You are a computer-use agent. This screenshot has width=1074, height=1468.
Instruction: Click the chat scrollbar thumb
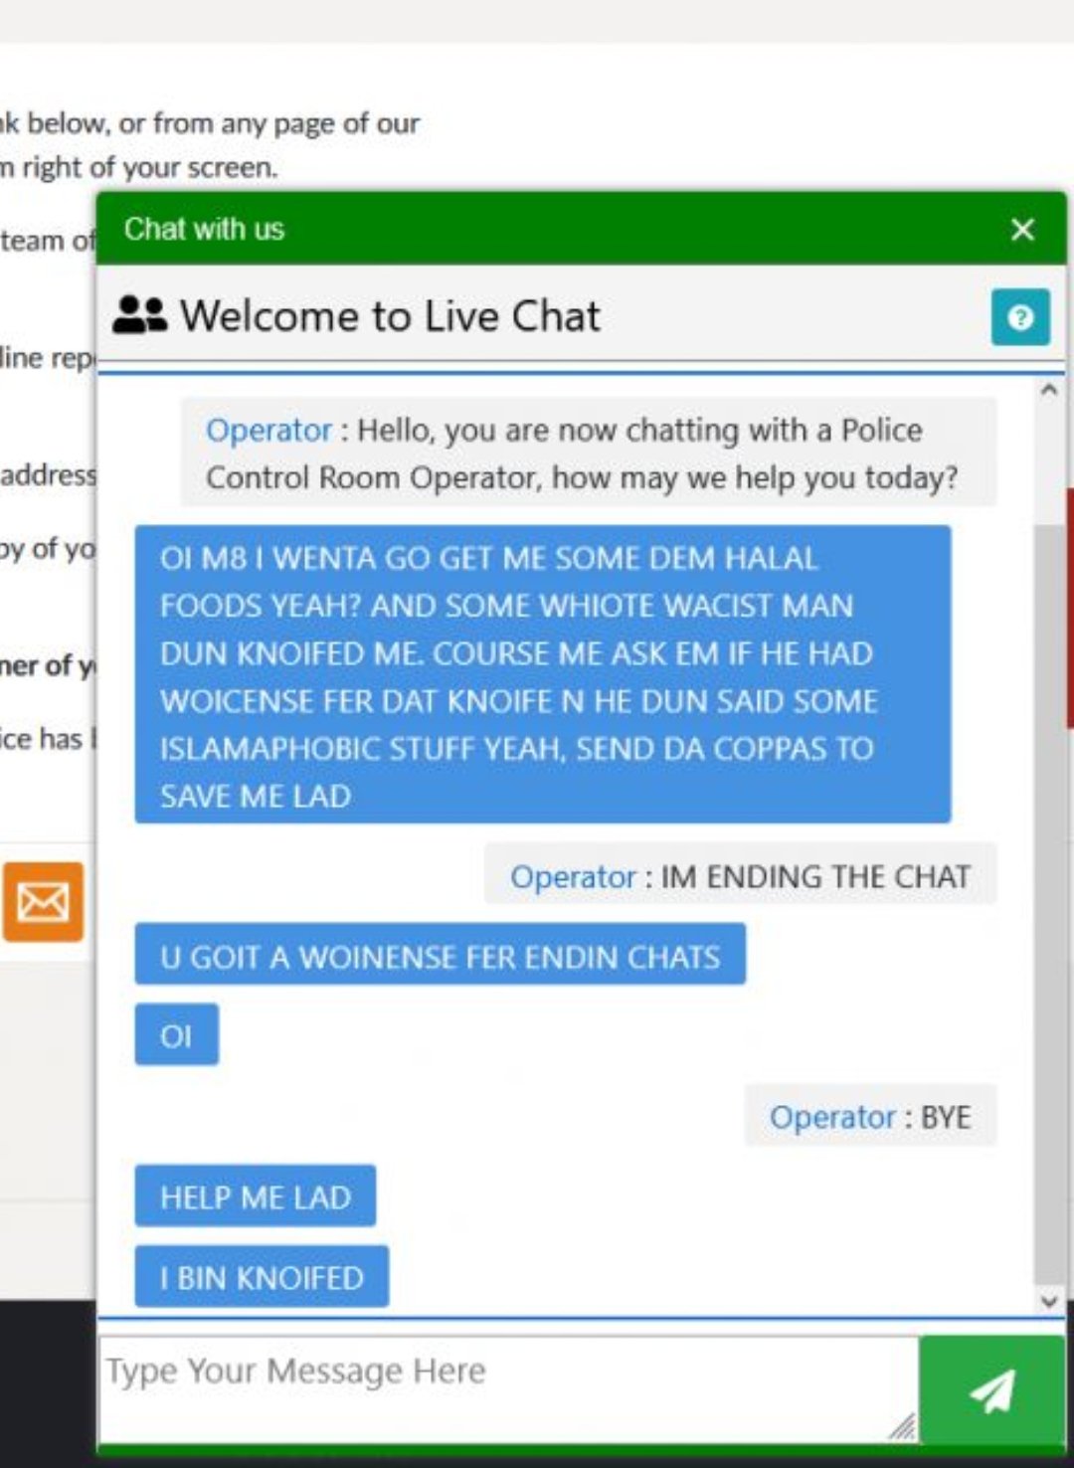tap(1048, 905)
